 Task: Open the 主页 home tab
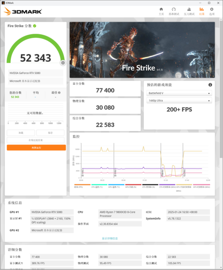(x=161, y=11)
